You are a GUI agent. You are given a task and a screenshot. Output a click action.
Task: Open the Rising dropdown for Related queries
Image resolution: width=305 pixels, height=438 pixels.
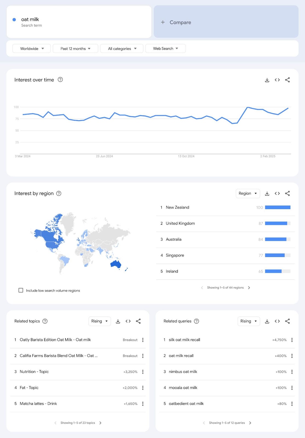click(x=248, y=321)
